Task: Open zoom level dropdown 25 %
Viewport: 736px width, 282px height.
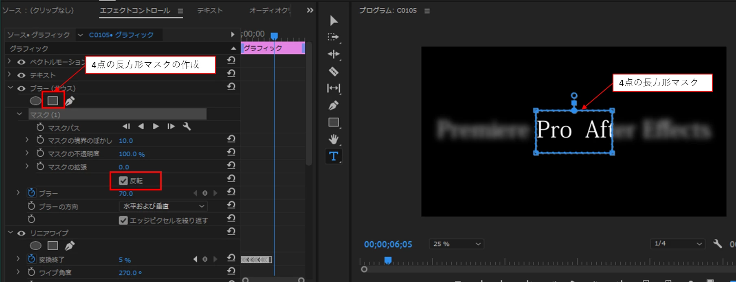Action: click(x=456, y=244)
